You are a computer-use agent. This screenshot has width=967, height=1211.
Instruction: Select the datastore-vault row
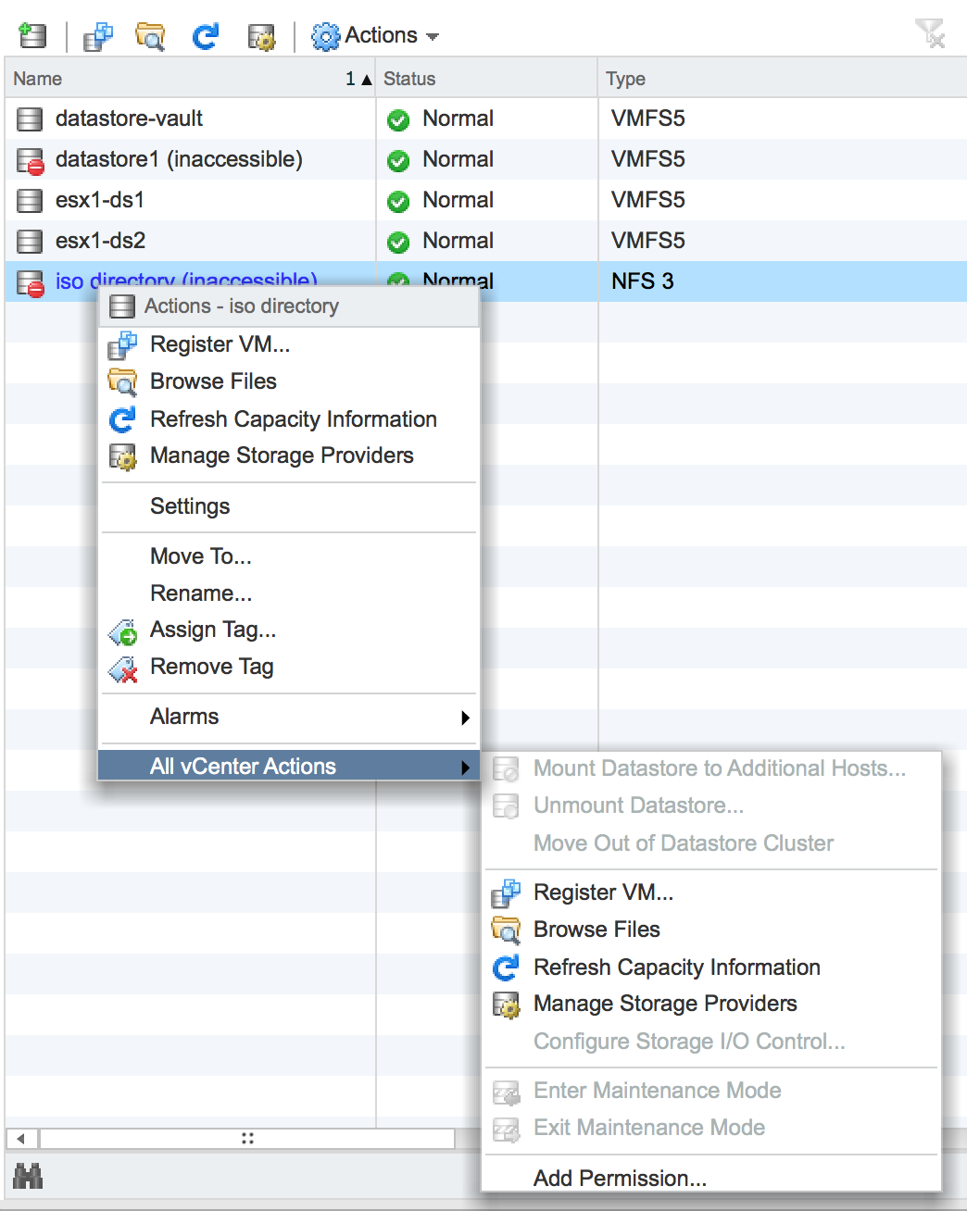(x=485, y=119)
